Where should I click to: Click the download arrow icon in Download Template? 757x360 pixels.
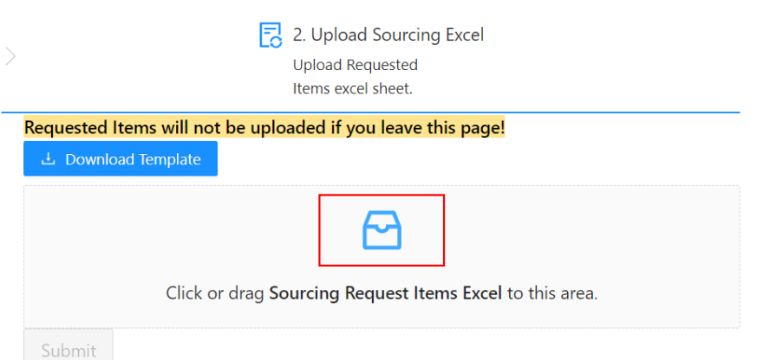[x=48, y=159]
